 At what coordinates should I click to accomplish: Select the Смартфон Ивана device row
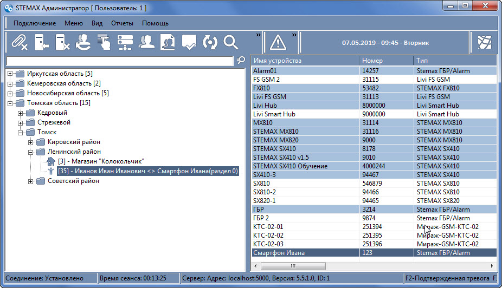(374, 252)
